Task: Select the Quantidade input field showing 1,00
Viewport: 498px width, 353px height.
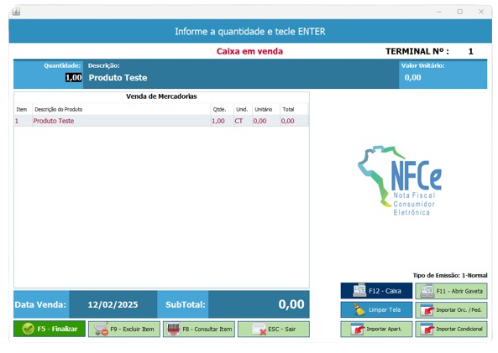Action: (x=74, y=78)
